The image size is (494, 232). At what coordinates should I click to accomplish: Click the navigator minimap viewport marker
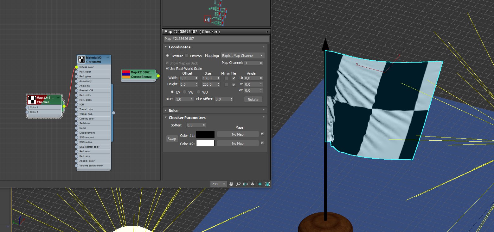click(x=207, y=19)
